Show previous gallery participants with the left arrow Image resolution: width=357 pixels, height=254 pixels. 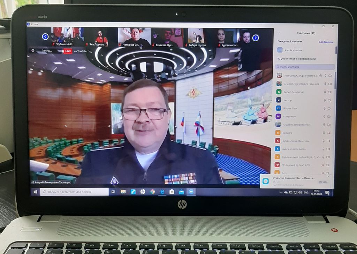[x=45, y=37]
